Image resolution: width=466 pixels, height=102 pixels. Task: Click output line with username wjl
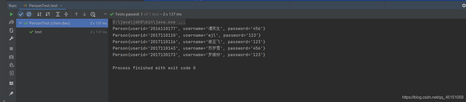[187, 35]
